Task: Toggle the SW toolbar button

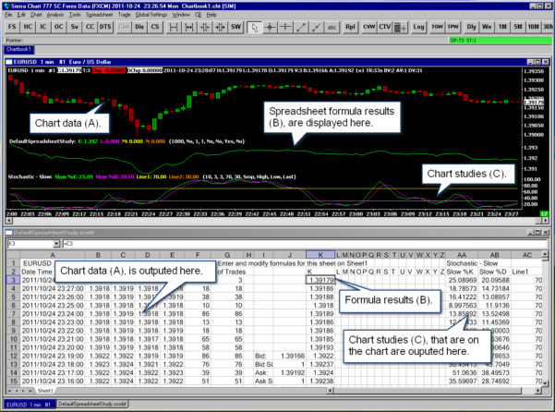Action: pos(237,28)
